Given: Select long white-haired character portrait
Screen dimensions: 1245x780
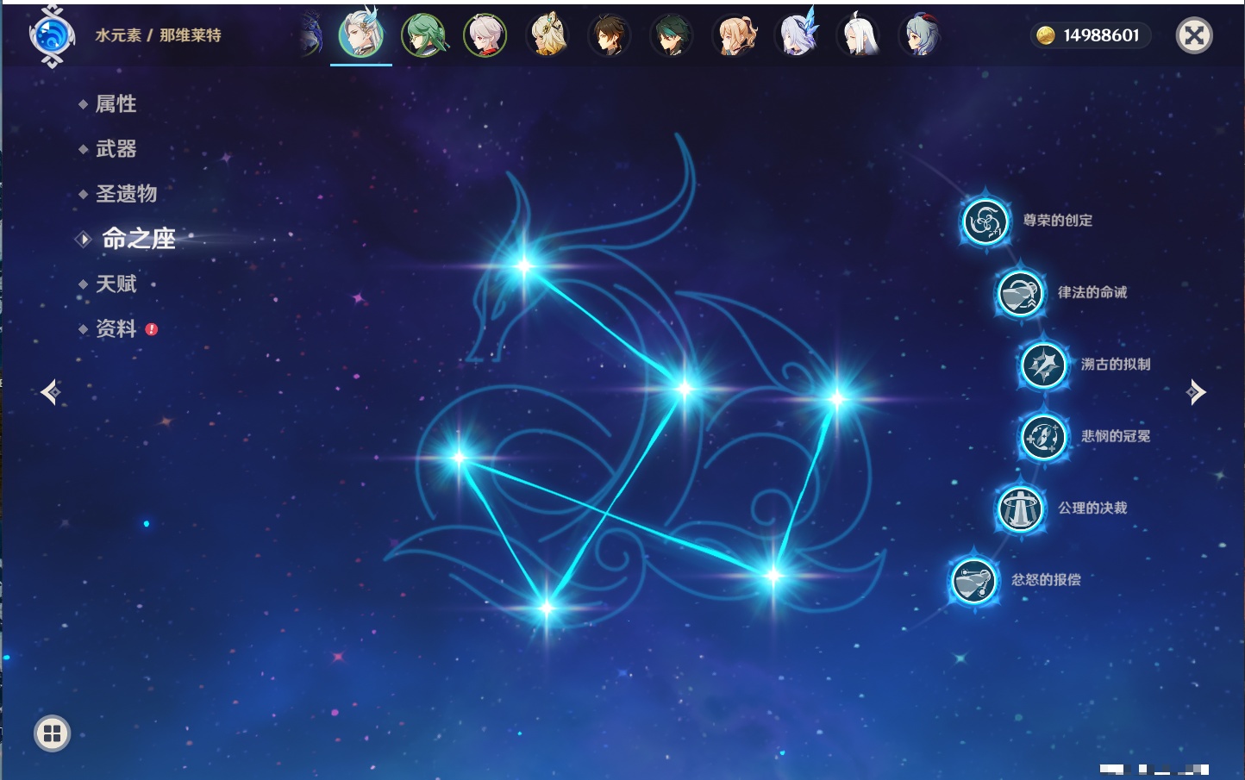Looking at the screenshot, I should click(x=859, y=35).
